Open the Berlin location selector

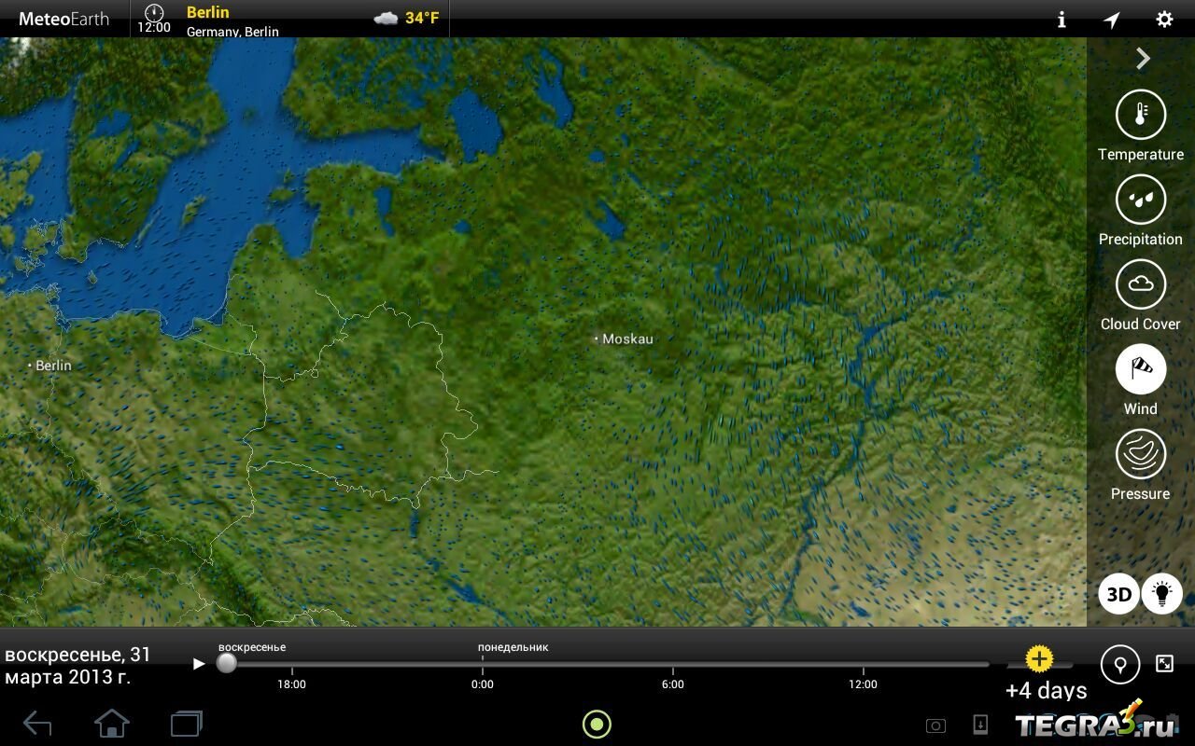(x=233, y=20)
